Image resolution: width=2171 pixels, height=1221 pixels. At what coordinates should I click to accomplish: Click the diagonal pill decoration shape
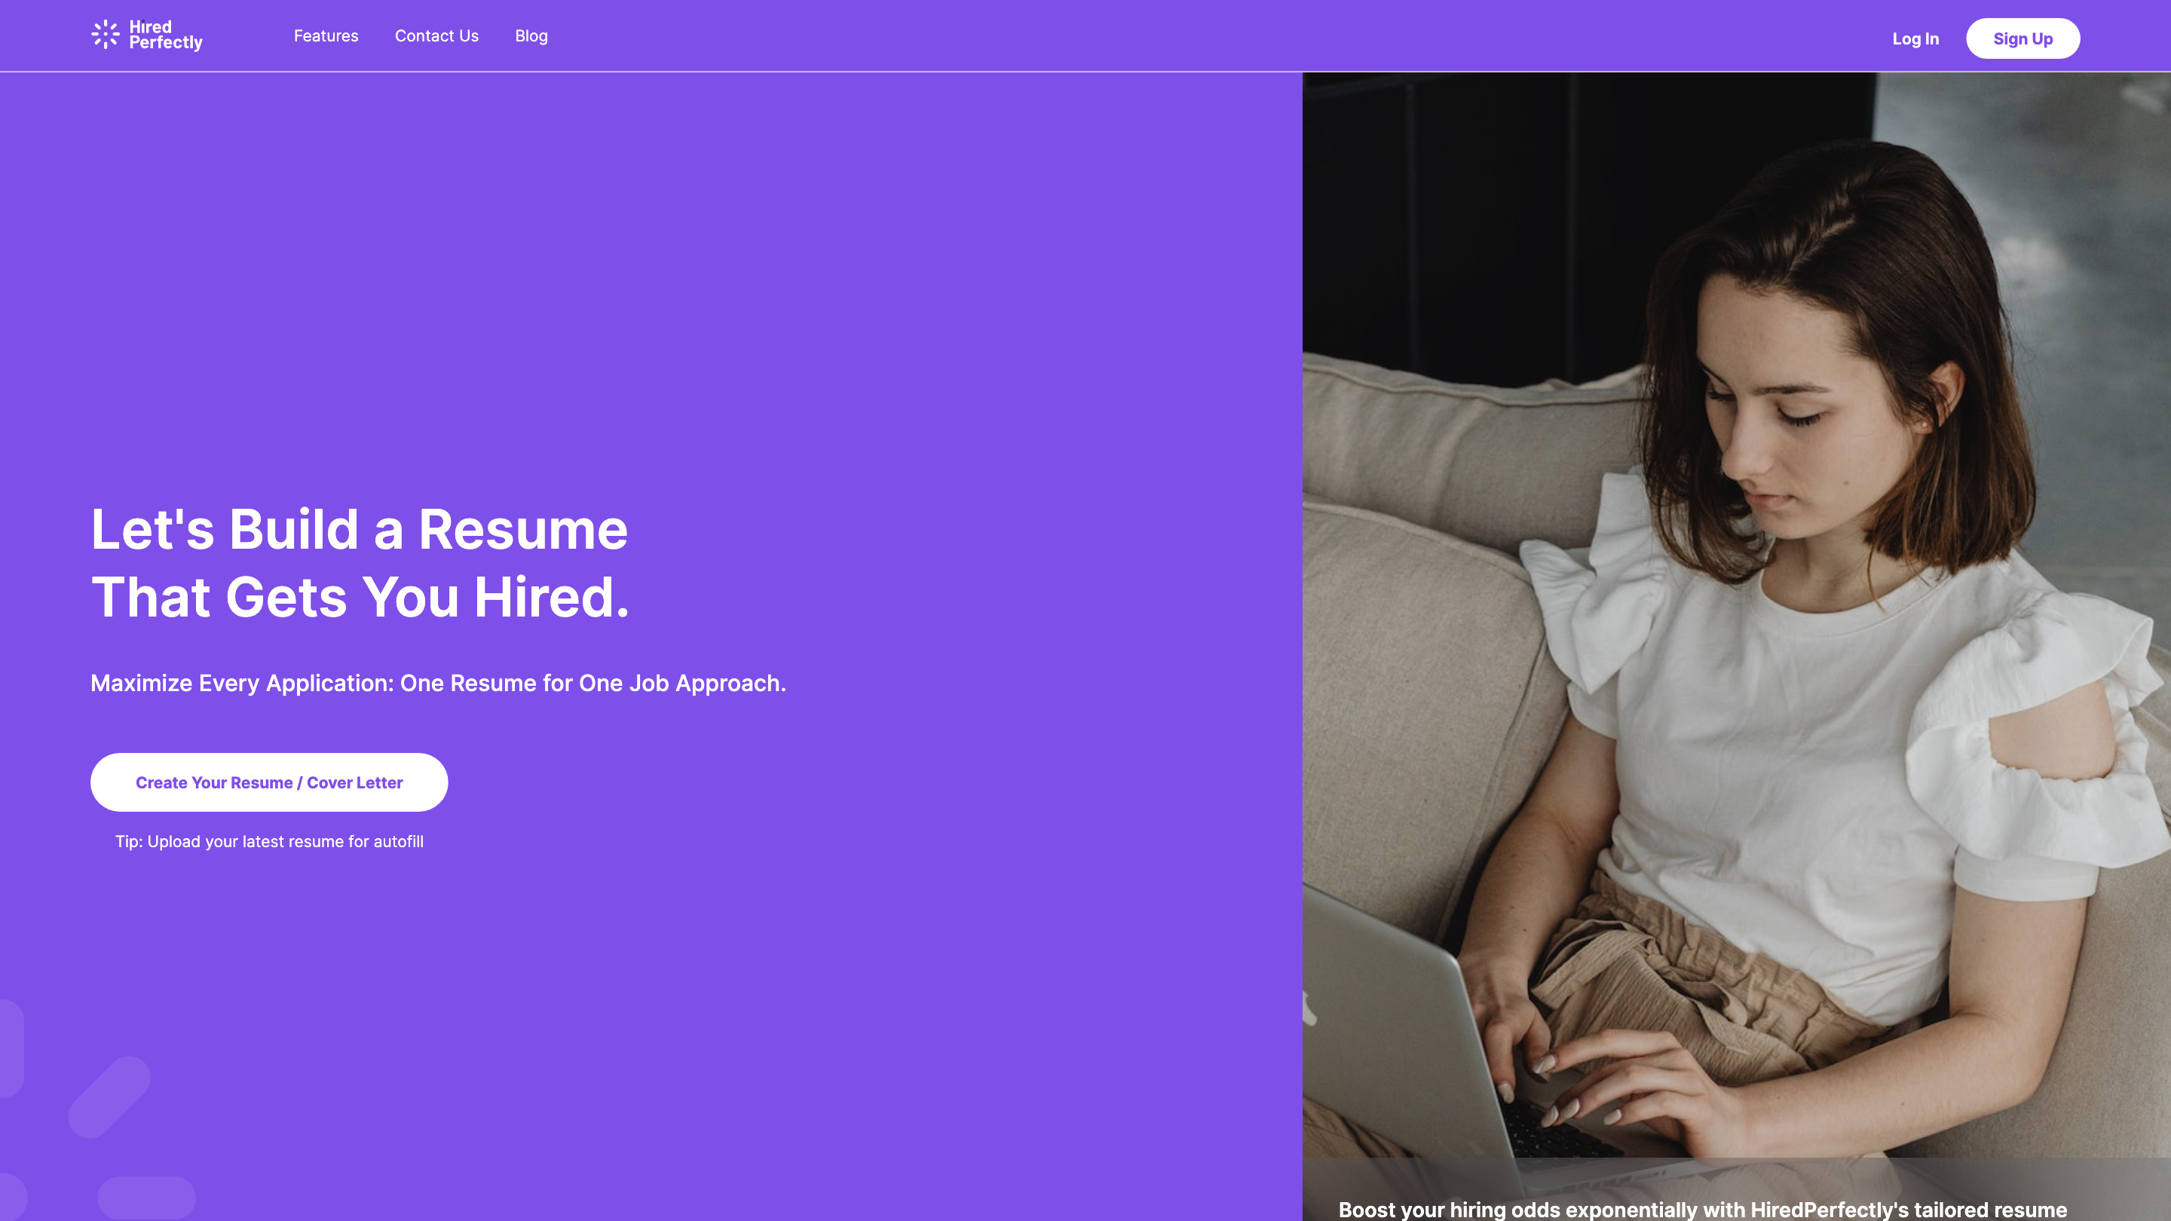[x=109, y=1097]
